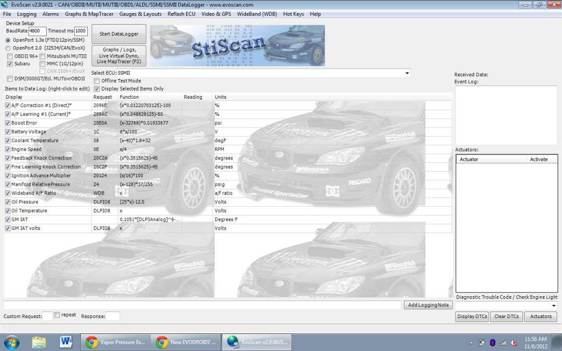Click the power icon in the system tray
562x351 pixels.
[x=482, y=343]
